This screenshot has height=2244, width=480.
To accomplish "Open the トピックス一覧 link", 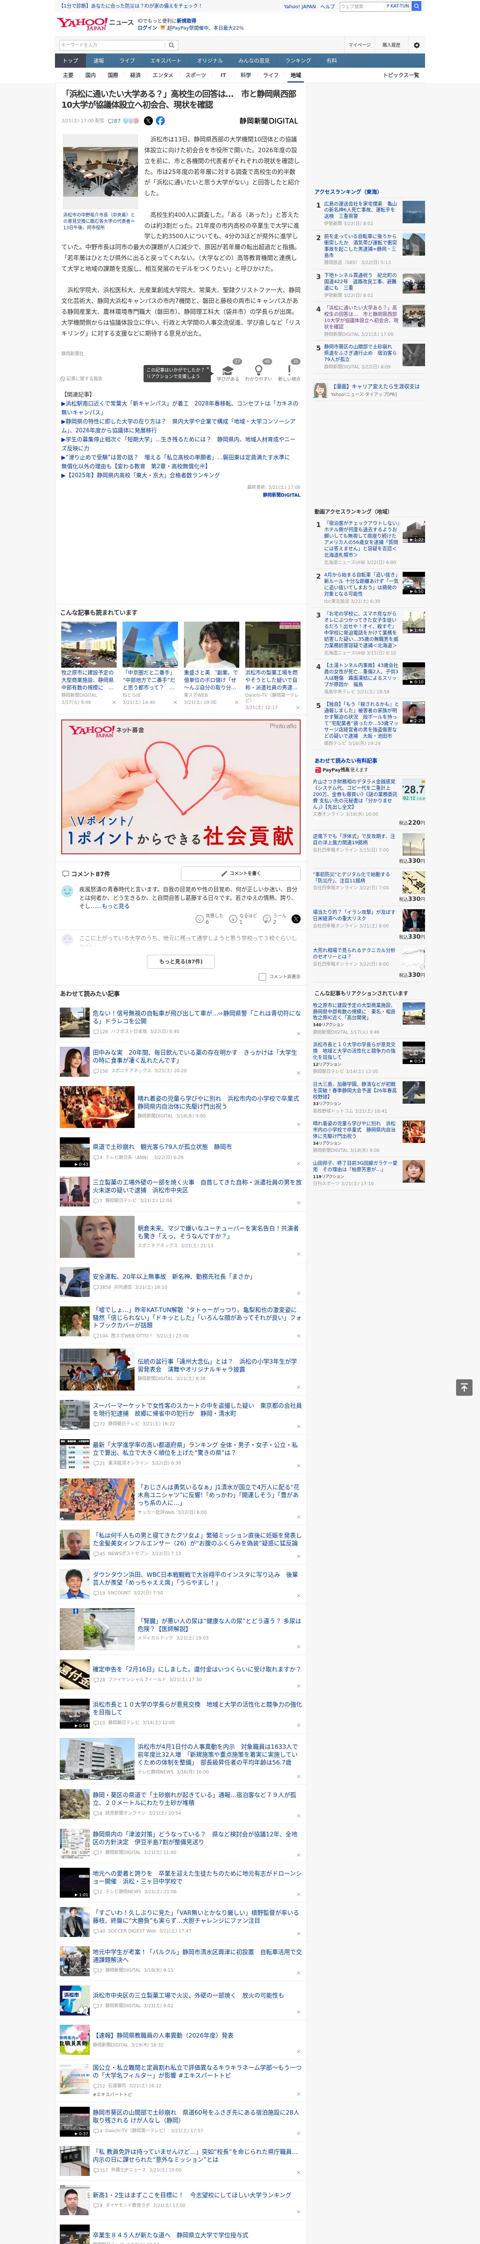I will 401,75.
